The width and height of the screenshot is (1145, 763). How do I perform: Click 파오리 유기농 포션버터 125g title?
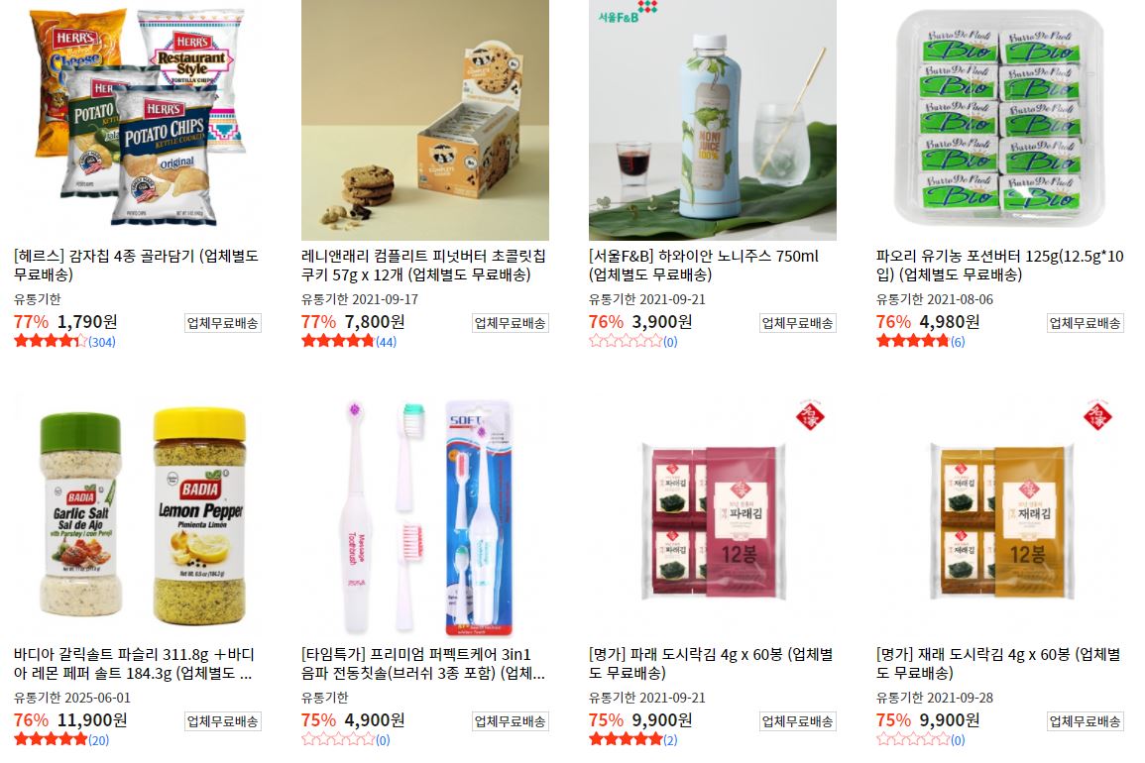coord(999,265)
